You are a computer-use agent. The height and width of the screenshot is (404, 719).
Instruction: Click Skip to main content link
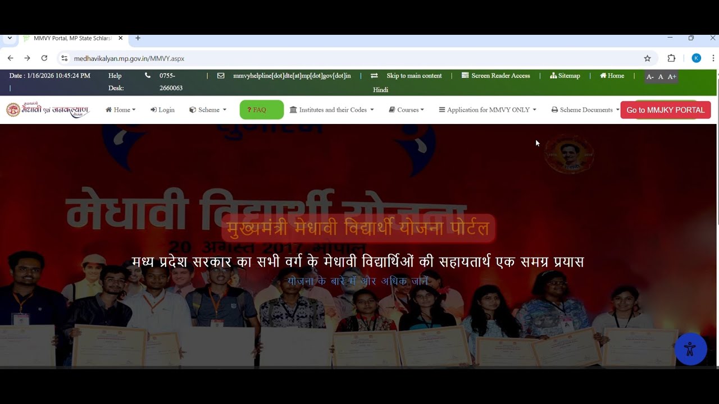pyautogui.click(x=414, y=76)
